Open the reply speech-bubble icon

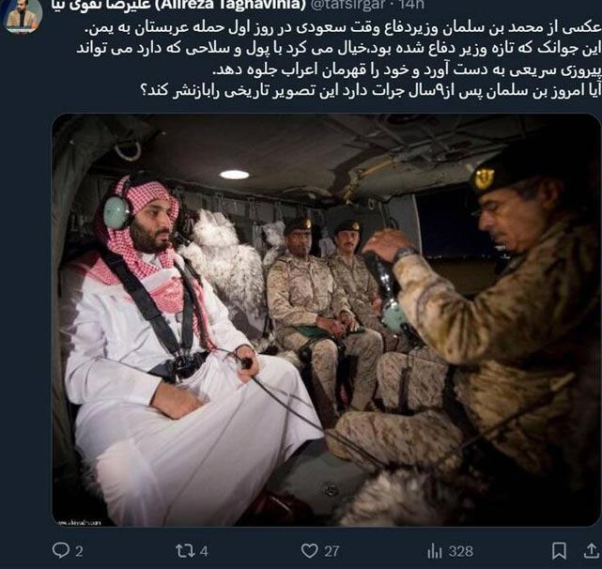[x=61, y=550]
